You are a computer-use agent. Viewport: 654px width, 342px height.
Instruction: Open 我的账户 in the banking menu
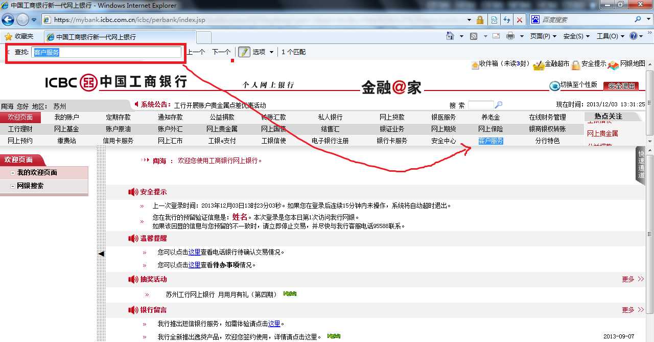pos(67,118)
